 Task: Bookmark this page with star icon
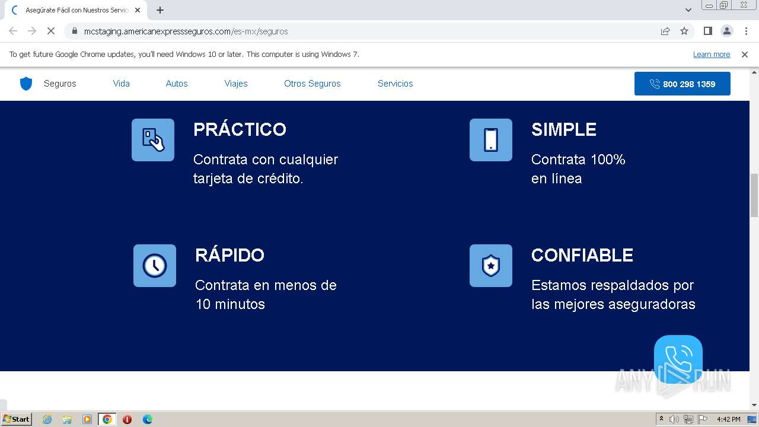point(684,31)
